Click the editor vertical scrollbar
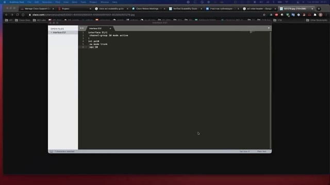 pos(270,90)
